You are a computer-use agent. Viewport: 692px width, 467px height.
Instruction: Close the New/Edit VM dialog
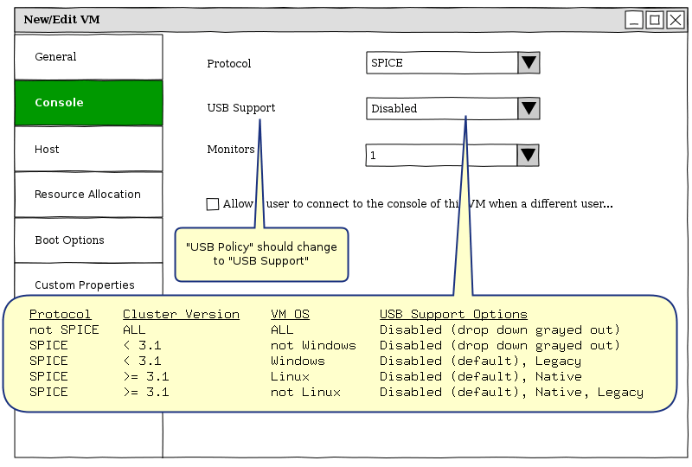pyautogui.click(x=675, y=20)
